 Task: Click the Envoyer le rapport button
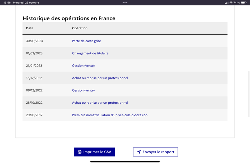click(x=155, y=152)
